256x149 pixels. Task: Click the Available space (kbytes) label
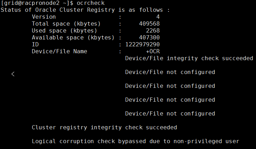(73, 38)
